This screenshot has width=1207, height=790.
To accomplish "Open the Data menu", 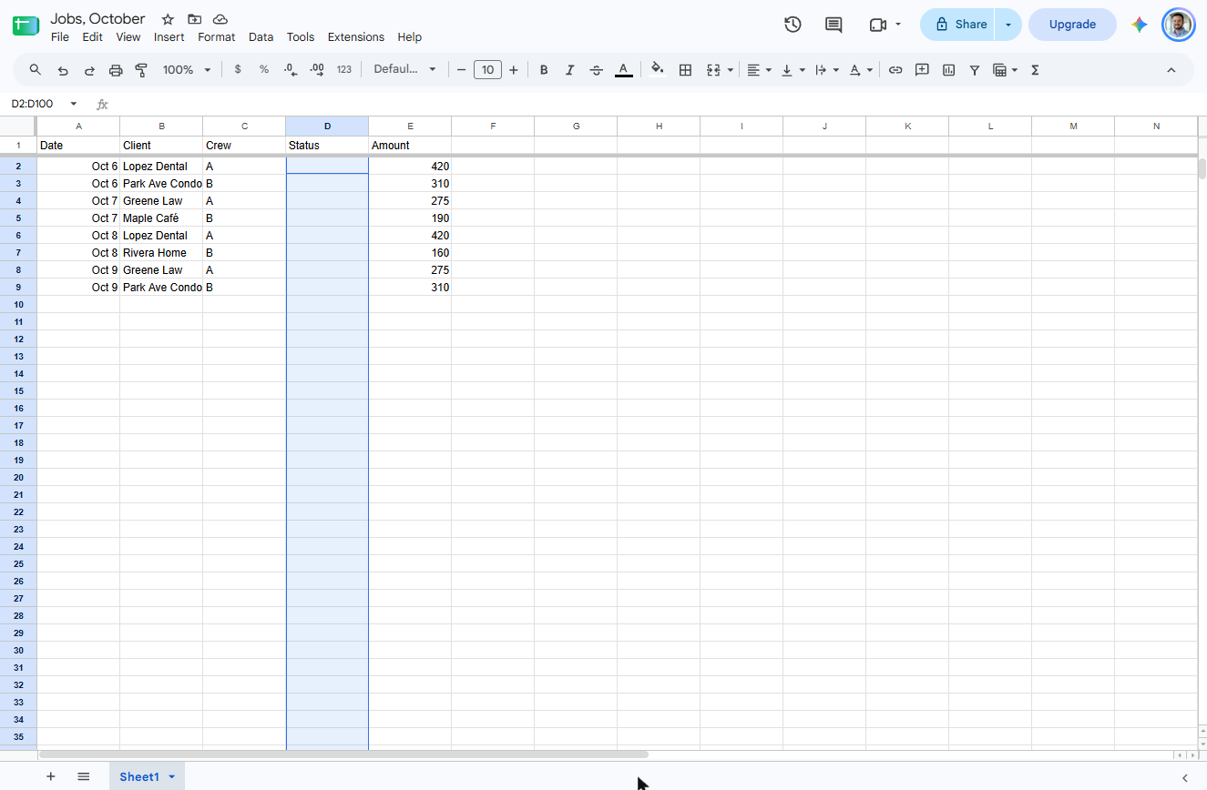I will (x=261, y=37).
